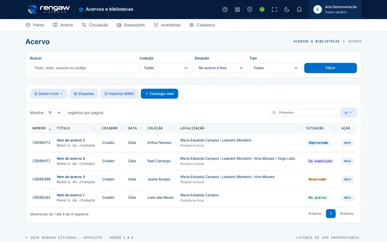Viewport: 387px width, 242px height.
Task: Open the Circulação menu
Action: pos(95,25)
